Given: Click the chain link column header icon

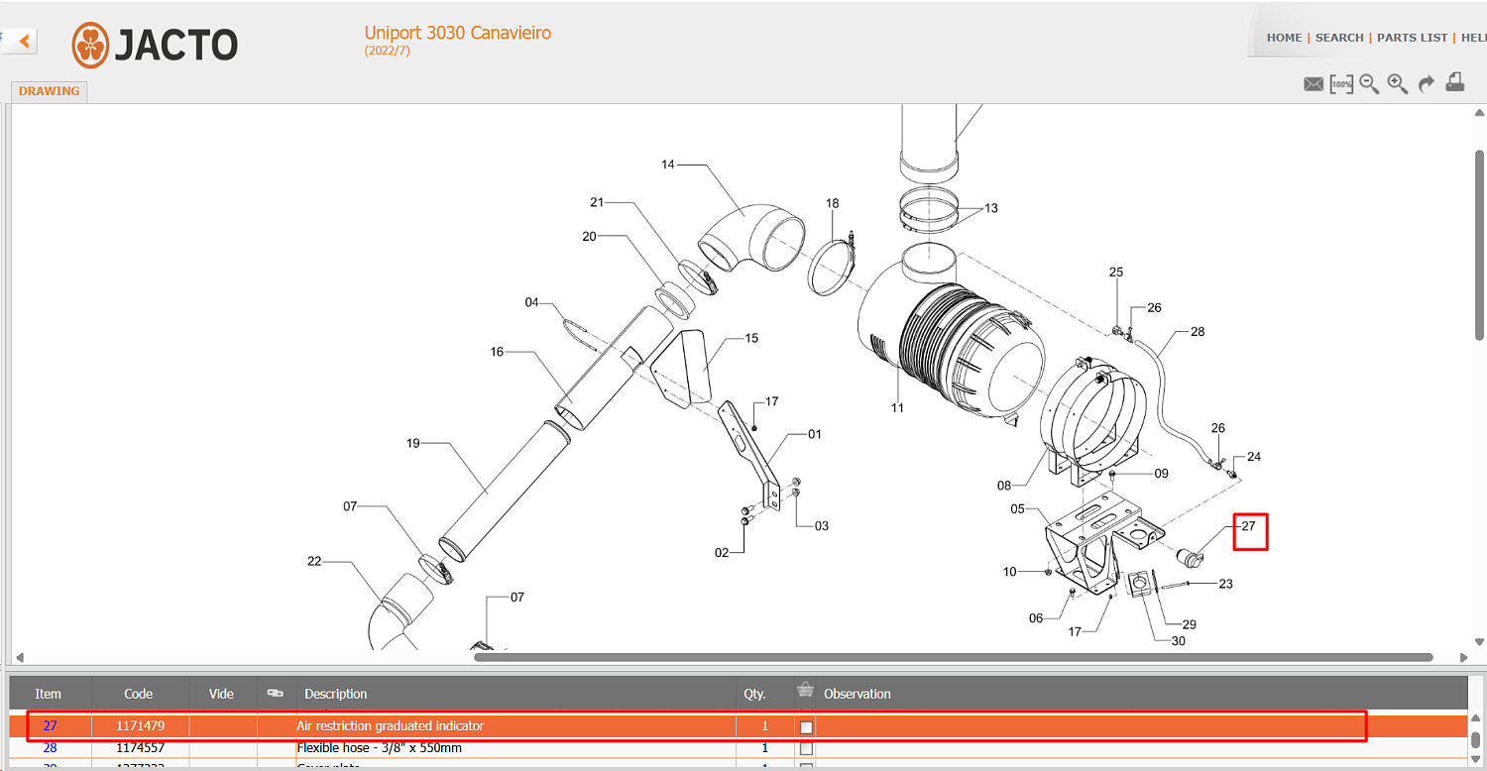Looking at the screenshot, I should [276, 693].
